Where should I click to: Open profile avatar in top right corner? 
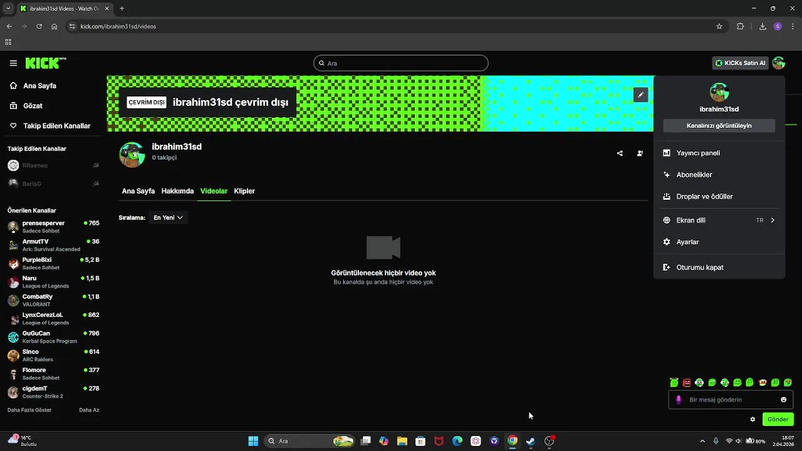(x=779, y=63)
